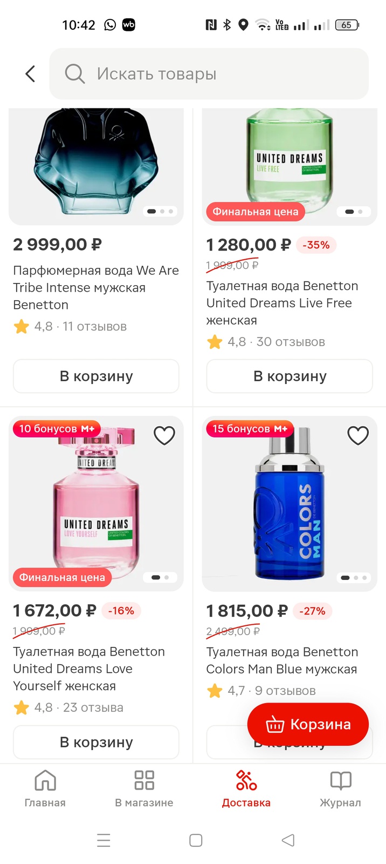Go to the Главная home tab
The width and height of the screenshot is (386, 864).
tap(45, 789)
